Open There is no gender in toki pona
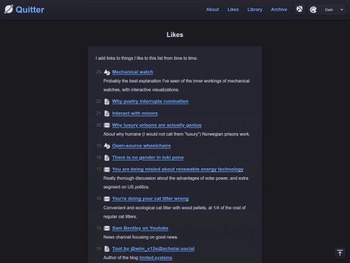350x263 pixels. click(x=148, y=157)
